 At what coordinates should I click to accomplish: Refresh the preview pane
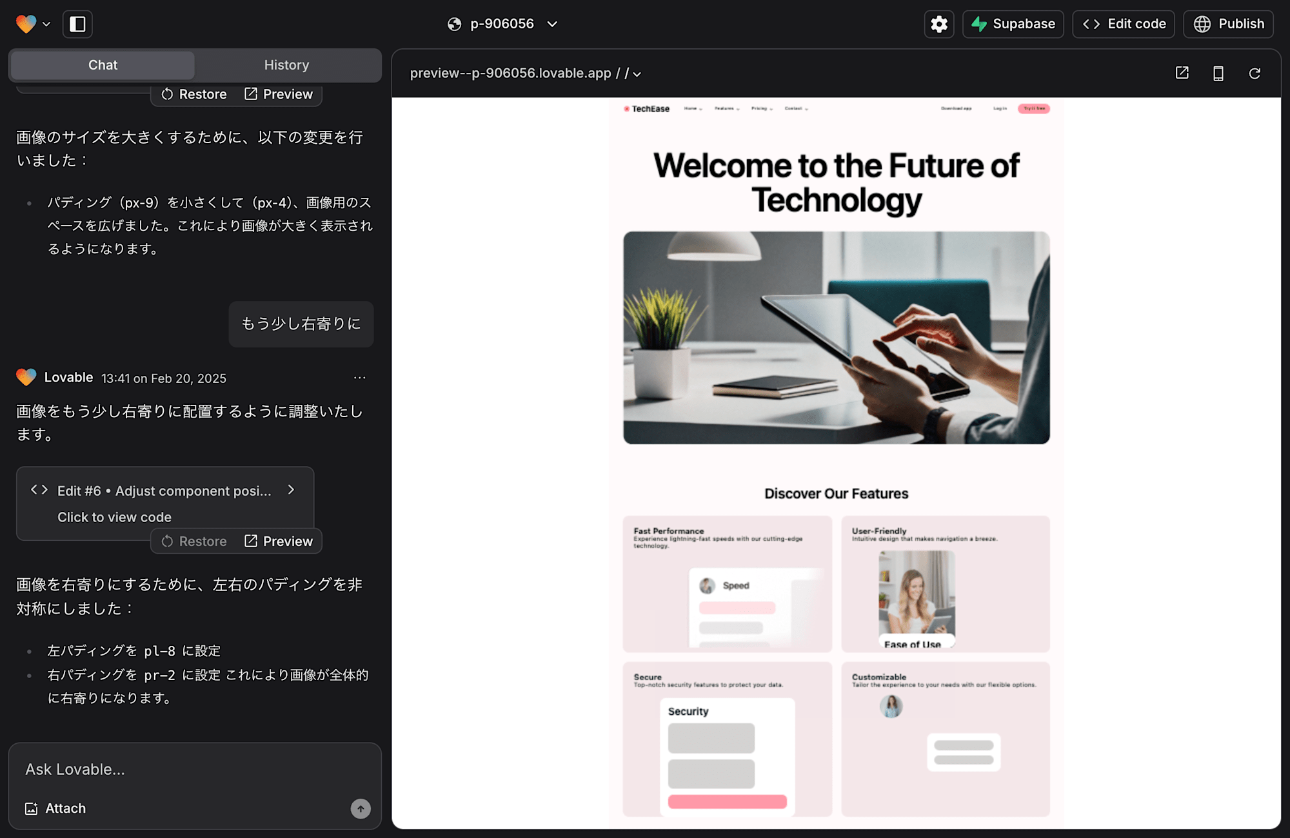pos(1255,73)
